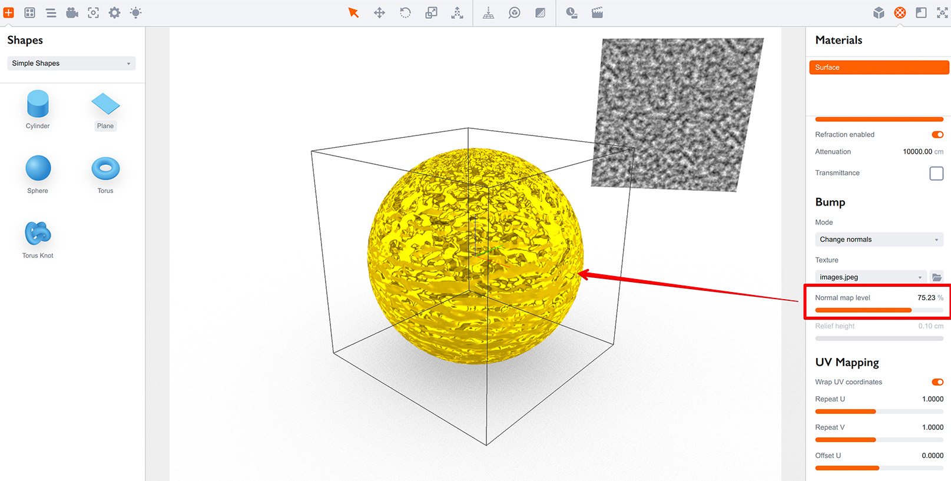Select the Surface material tab
This screenshot has width=951, height=481.
coord(879,67)
